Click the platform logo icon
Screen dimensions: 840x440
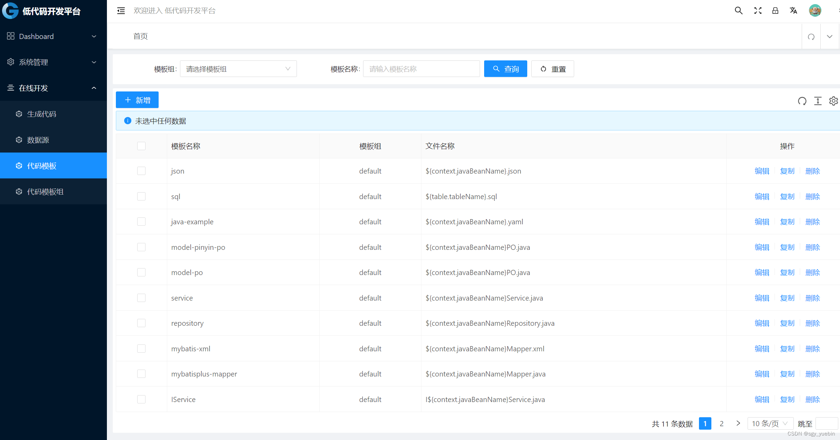pos(10,11)
